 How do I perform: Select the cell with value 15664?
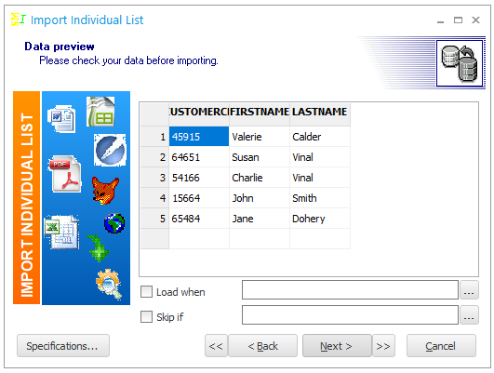pyautogui.click(x=199, y=198)
